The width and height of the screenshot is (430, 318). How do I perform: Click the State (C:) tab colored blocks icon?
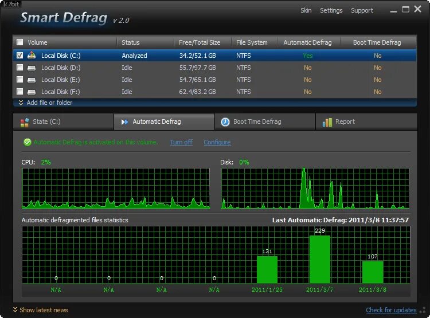tap(25, 122)
